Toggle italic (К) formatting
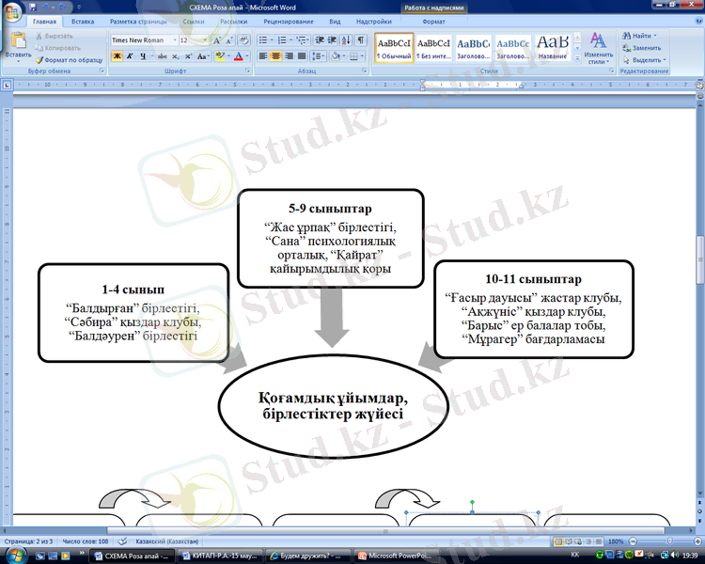Image resolution: width=705 pixels, height=564 pixels. point(131,56)
